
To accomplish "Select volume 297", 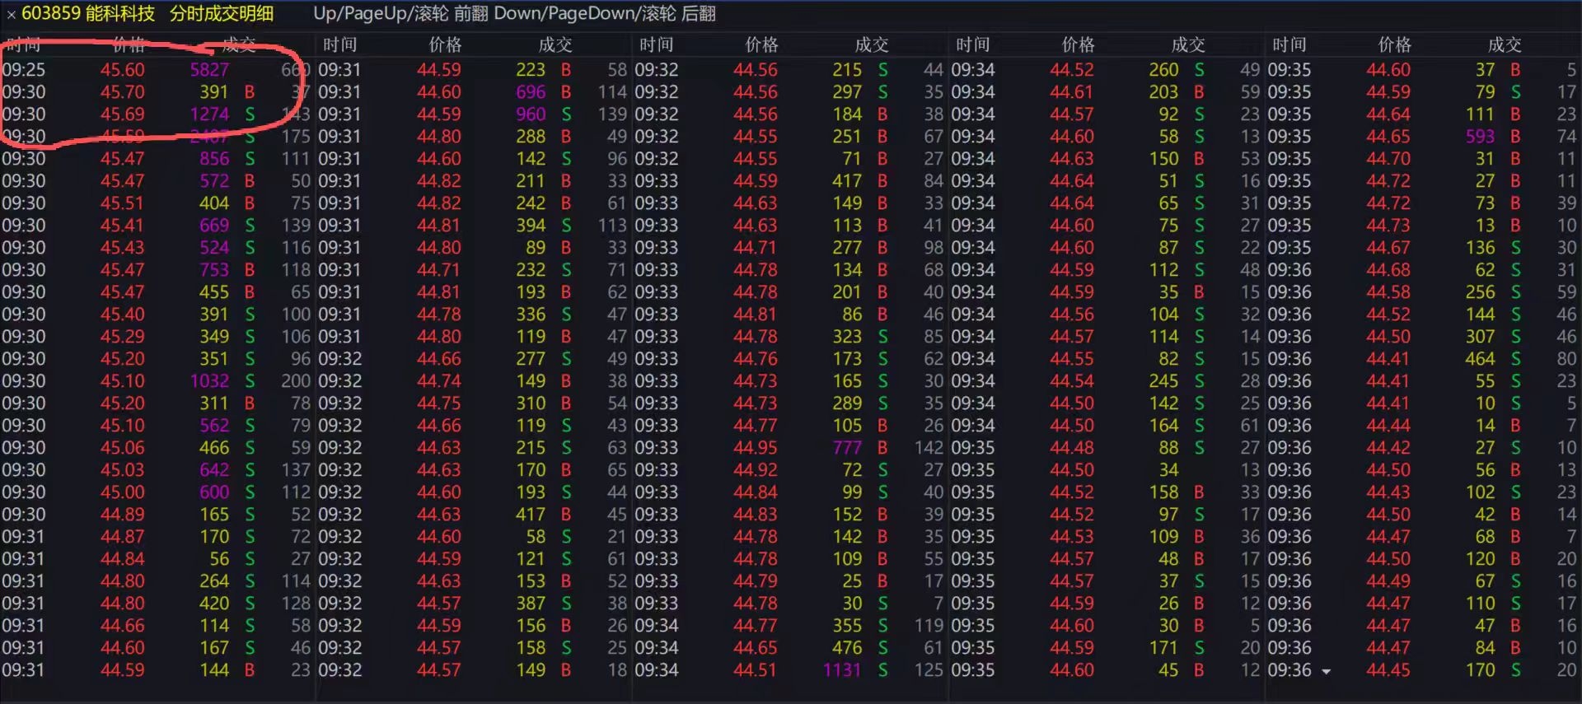I will coord(847,92).
